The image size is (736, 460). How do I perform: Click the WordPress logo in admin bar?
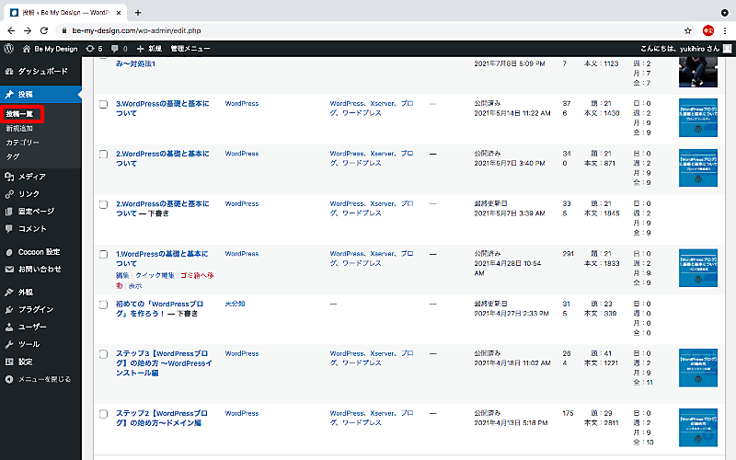[x=8, y=48]
